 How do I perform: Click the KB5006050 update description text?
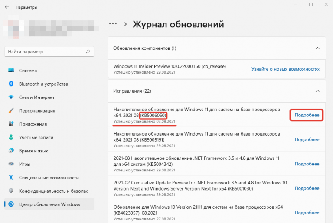pyautogui.click(x=197, y=112)
